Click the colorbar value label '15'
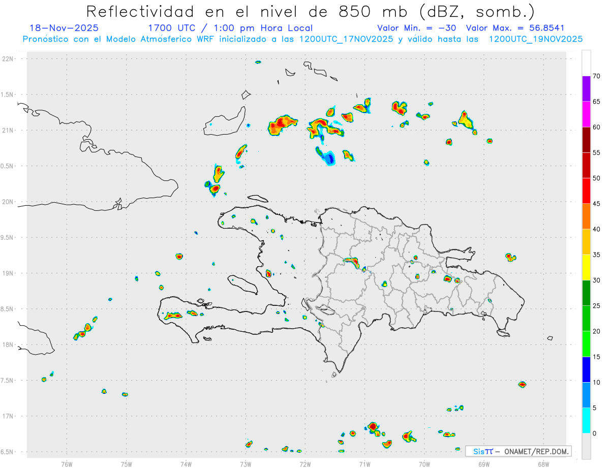Image resolution: width=610 pixels, height=471 pixels. (596, 357)
